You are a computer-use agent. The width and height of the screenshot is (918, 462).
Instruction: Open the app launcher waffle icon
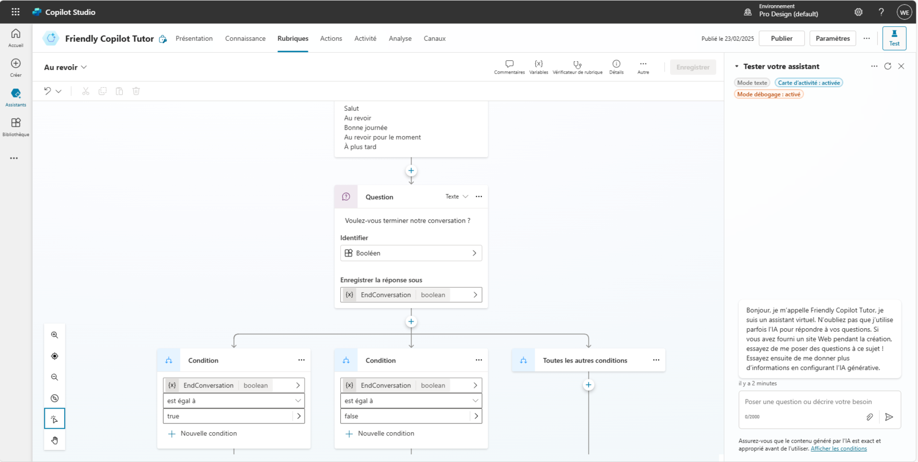[15, 11]
